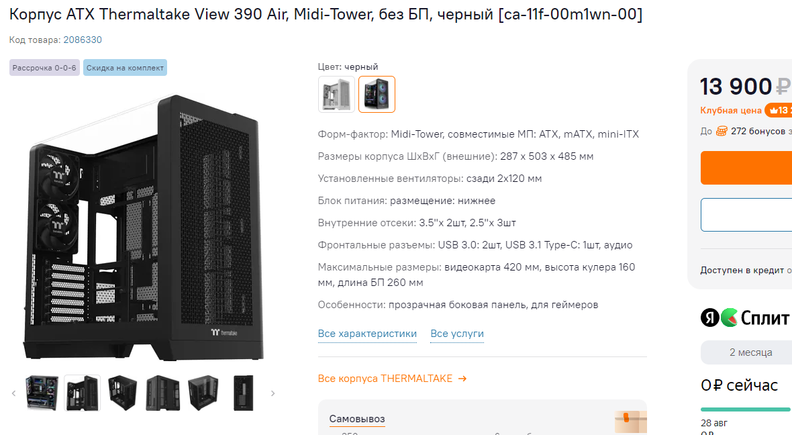Open Все характеристики link
Screen dimensions: 792x435
coord(367,334)
